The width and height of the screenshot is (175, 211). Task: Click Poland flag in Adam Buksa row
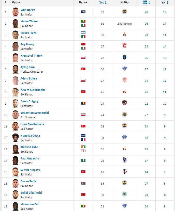(83, 80)
